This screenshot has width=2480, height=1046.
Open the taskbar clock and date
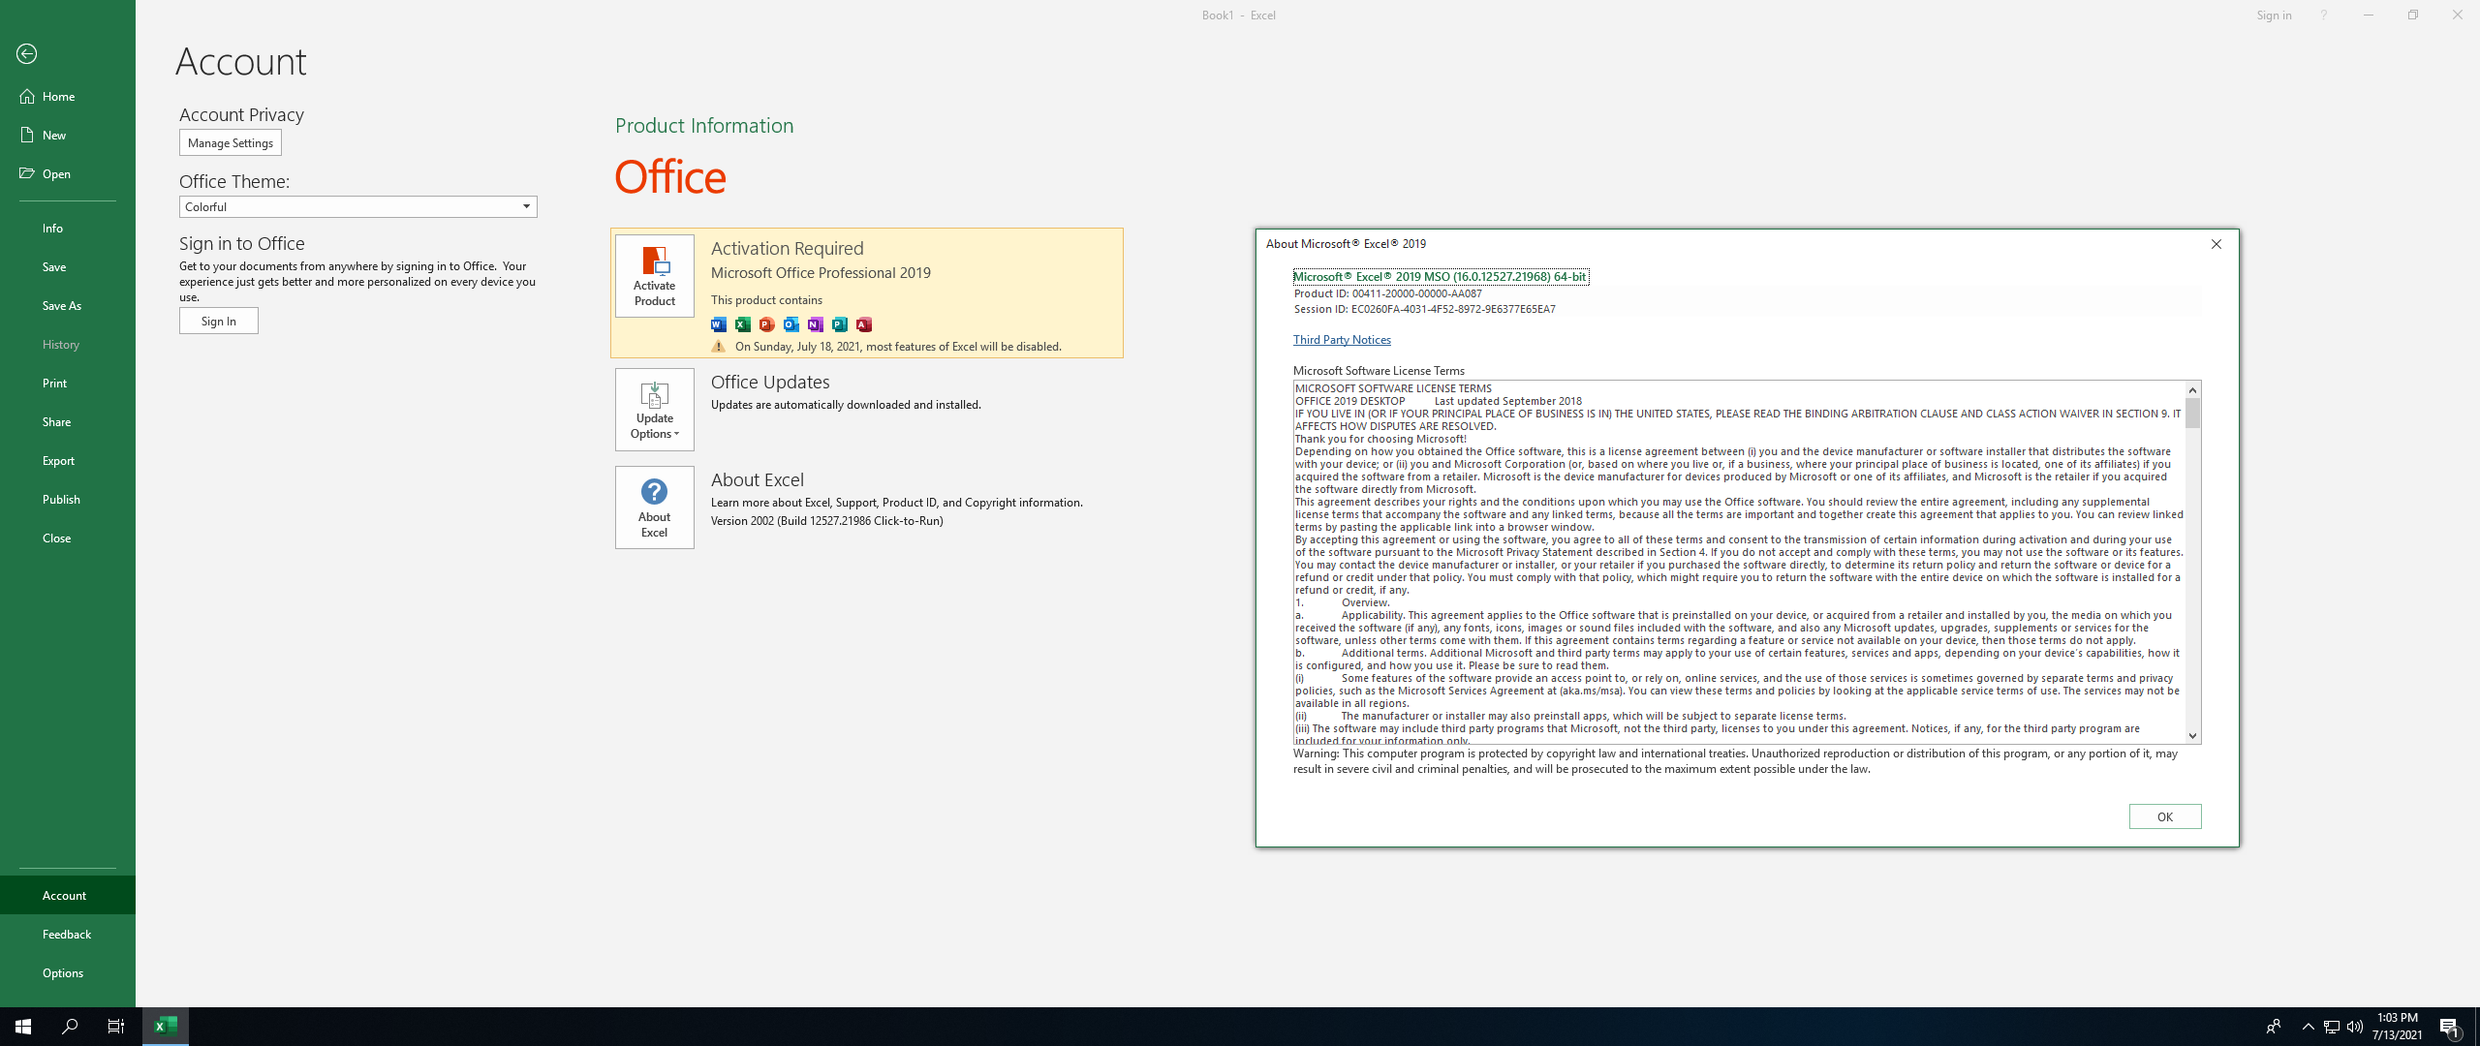pyautogui.click(x=2398, y=1027)
